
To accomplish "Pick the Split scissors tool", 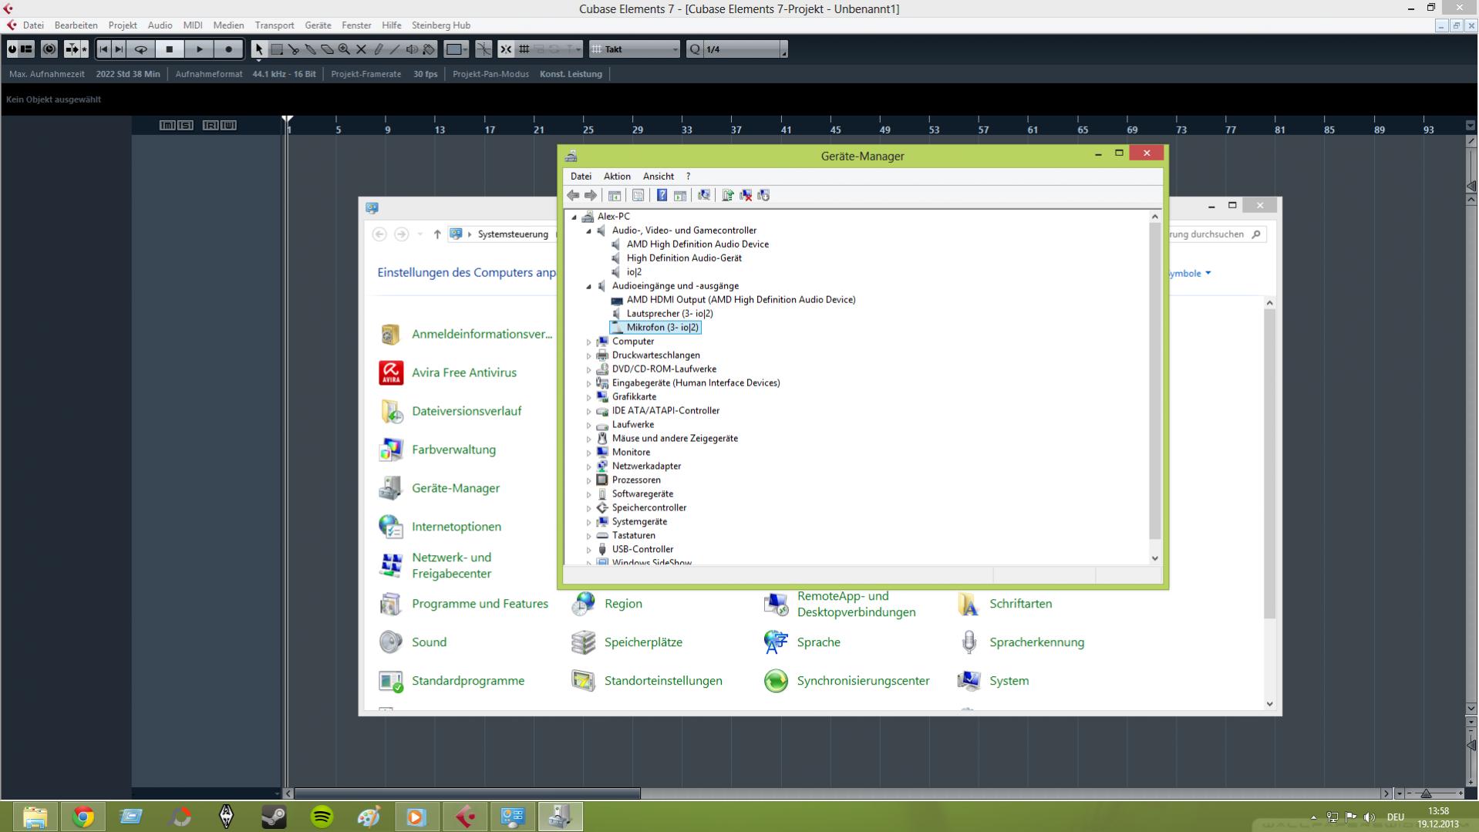I will tap(293, 49).
